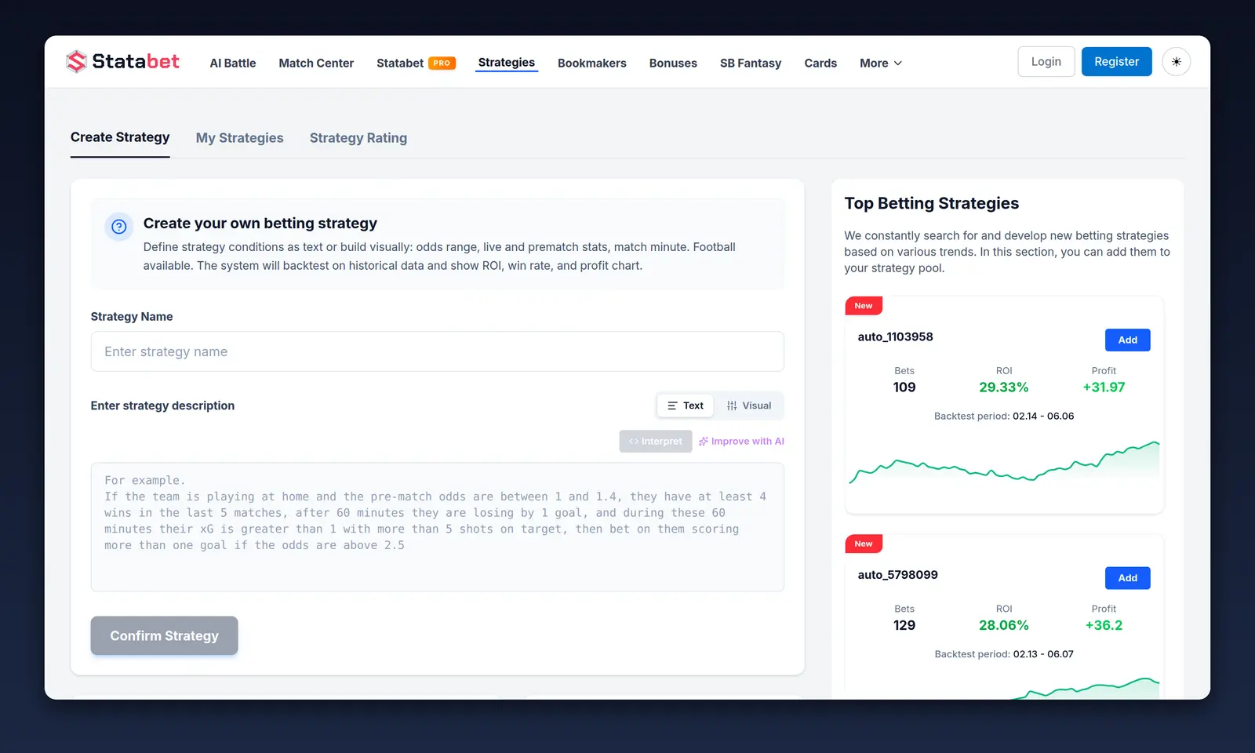This screenshot has width=1255, height=753.
Task: Click the bets count 109
Action: [x=904, y=387]
